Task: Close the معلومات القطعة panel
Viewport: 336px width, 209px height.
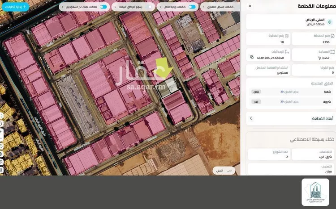Action: coord(250,6)
